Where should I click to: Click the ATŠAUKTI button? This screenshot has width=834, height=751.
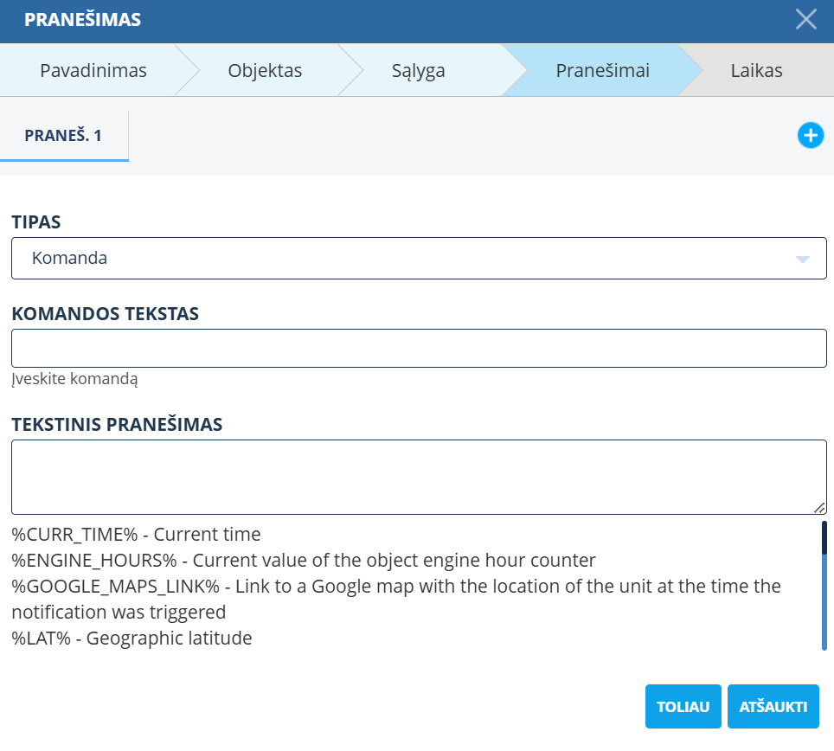773,707
